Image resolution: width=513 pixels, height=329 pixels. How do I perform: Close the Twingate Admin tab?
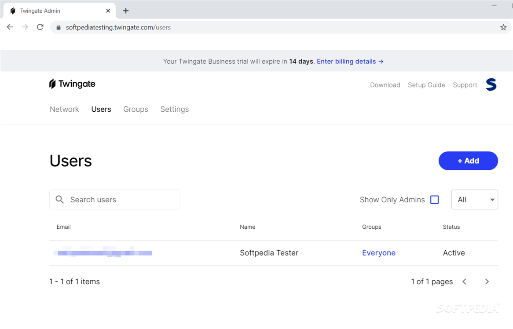pos(108,11)
